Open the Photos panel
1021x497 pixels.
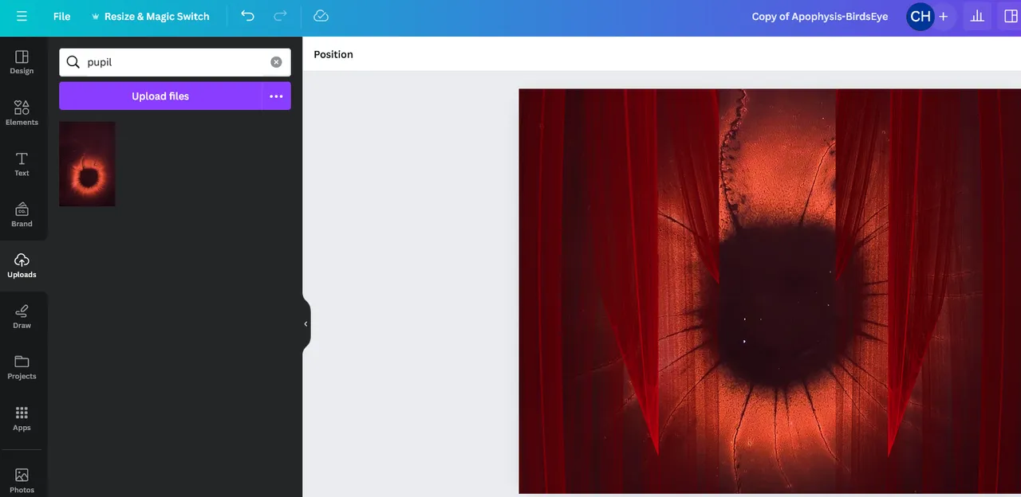click(22, 480)
